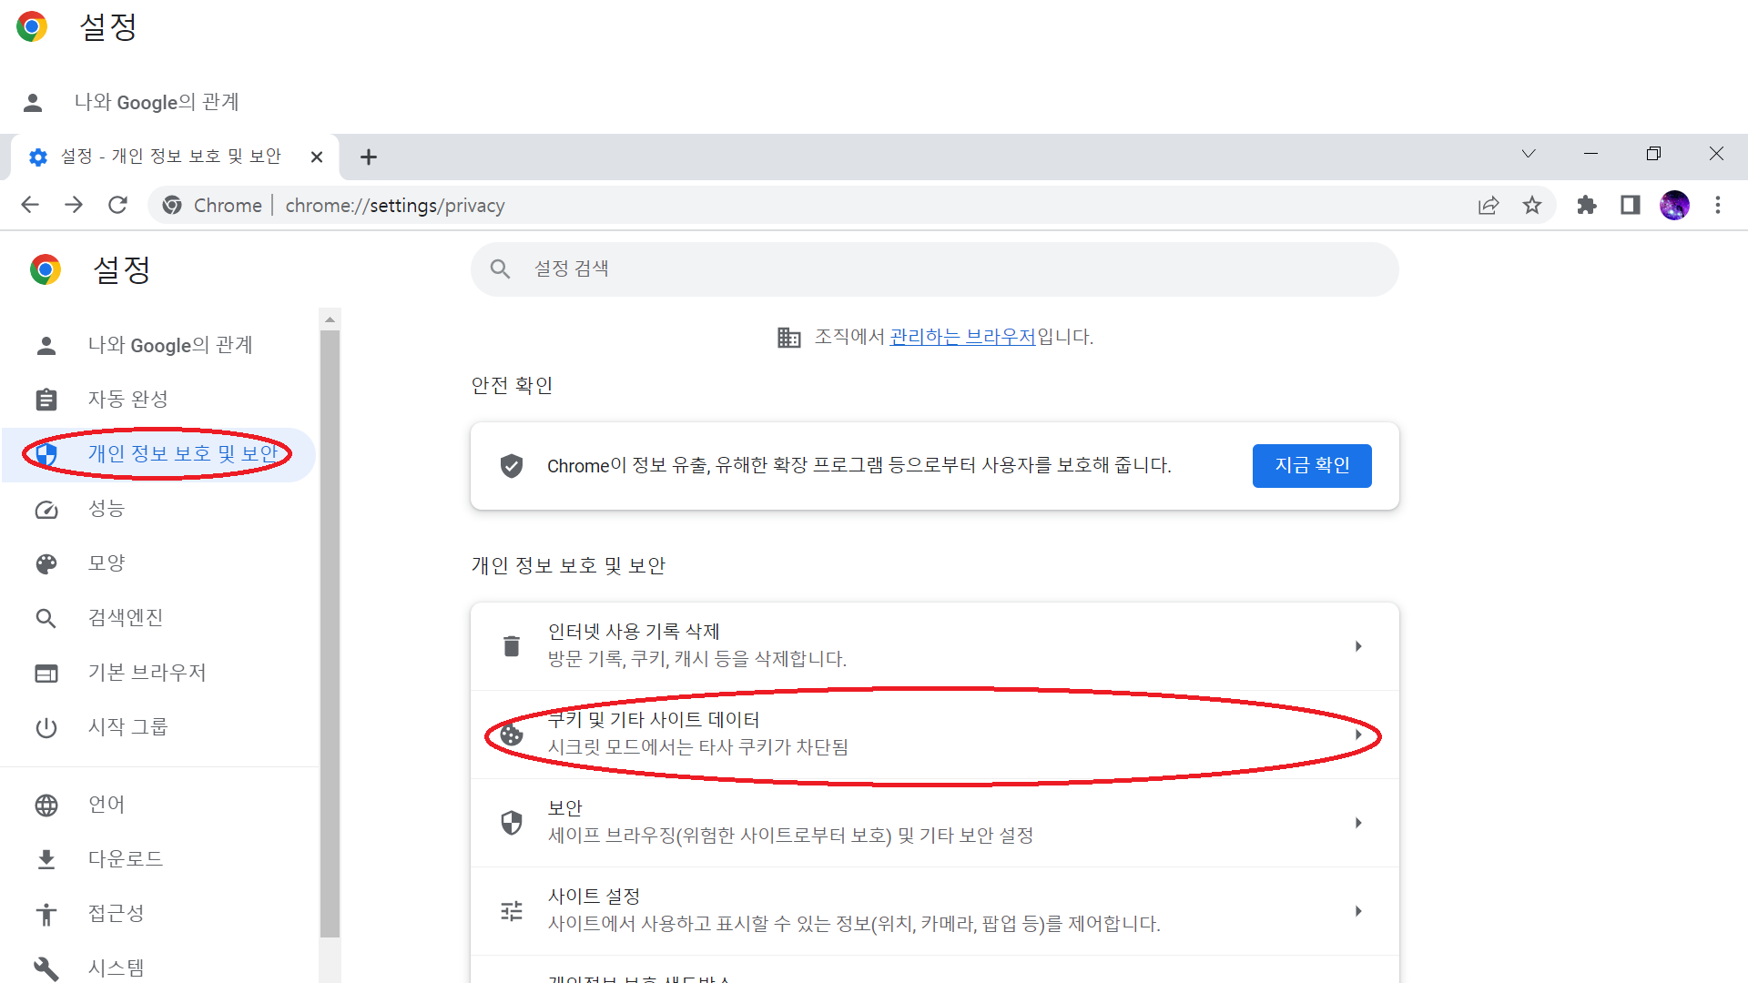Go back with the browser back arrow
This screenshot has height=983, width=1748.
coord(30,206)
